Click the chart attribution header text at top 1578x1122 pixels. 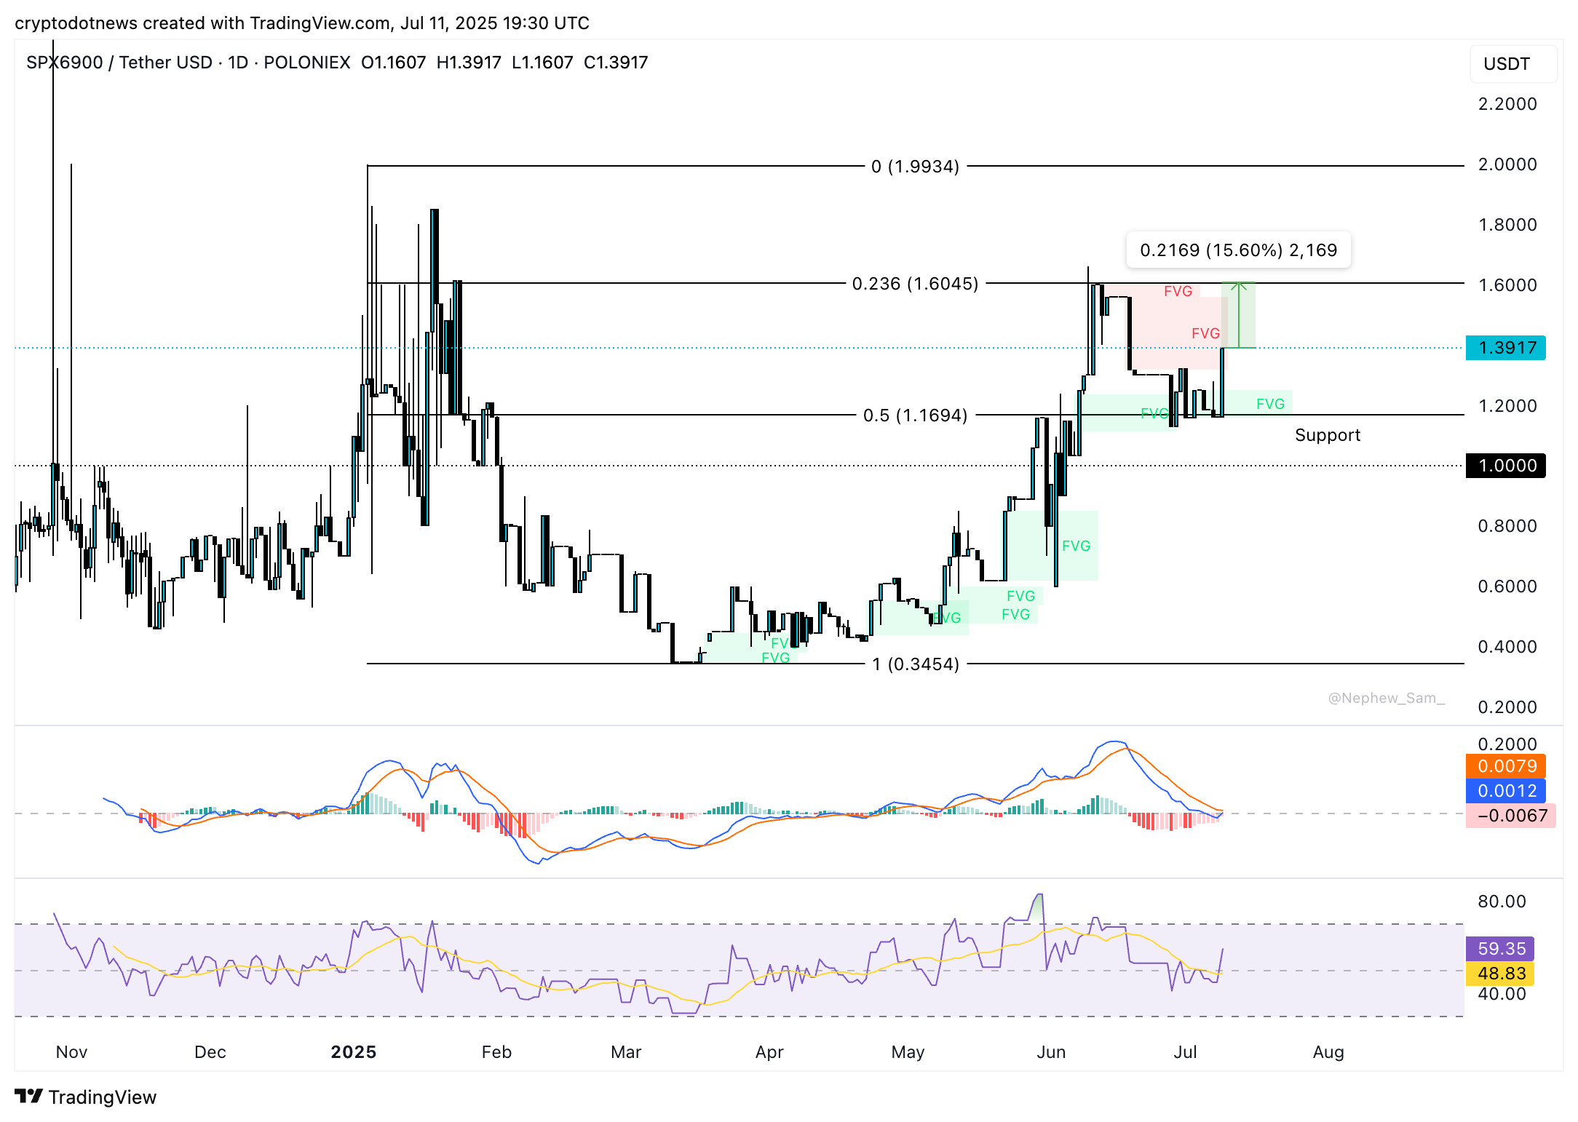point(302,23)
